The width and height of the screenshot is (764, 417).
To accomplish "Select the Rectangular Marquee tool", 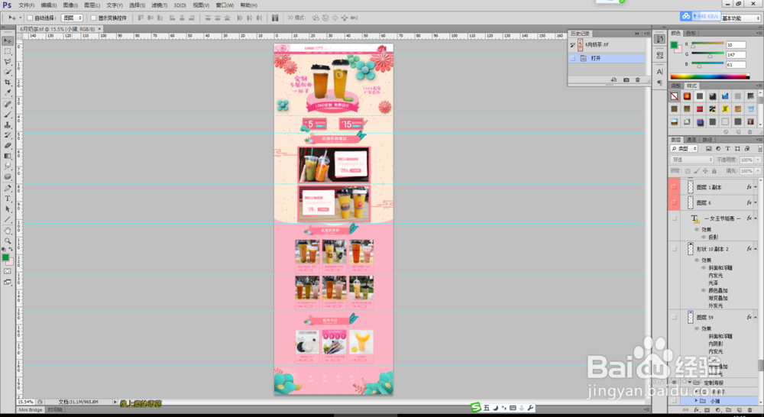I will [8, 51].
